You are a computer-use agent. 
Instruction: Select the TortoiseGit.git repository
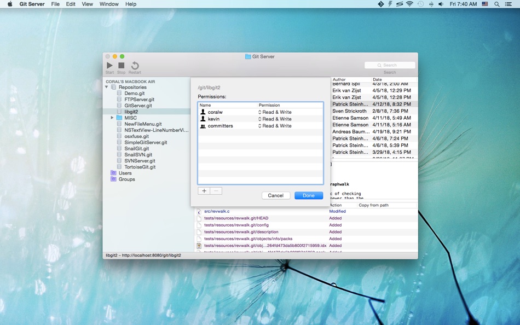coord(140,167)
